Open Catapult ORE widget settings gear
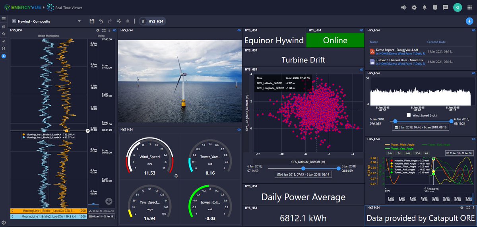477x227 pixels. pyautogui.click(x=461, y=208)
